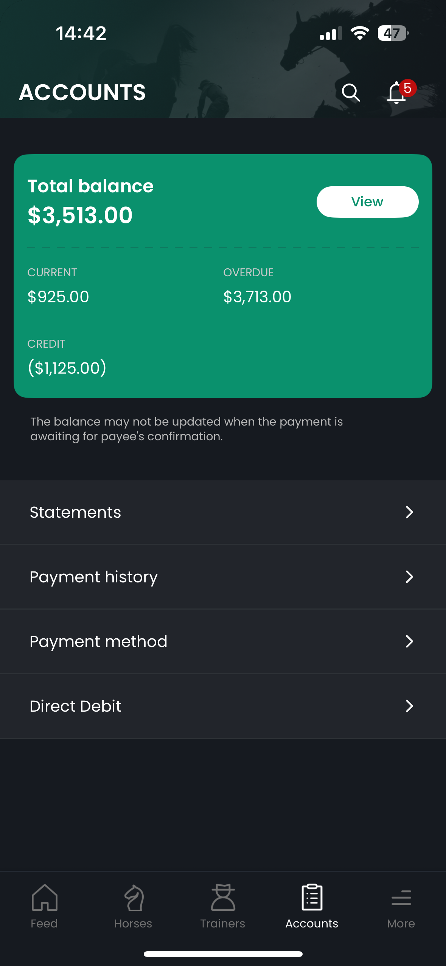Image resolution: width=446 pixels, height=966 pixels.
Task: Tap the Total balance amount $3,513.00
Action: click(80, 215)
